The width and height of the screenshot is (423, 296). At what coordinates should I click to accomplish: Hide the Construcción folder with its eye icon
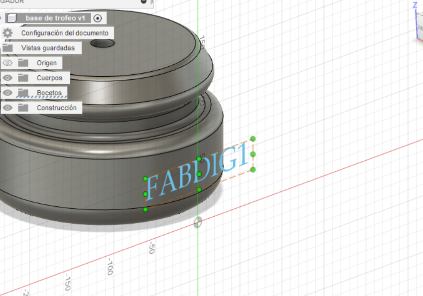pos(7,108)
